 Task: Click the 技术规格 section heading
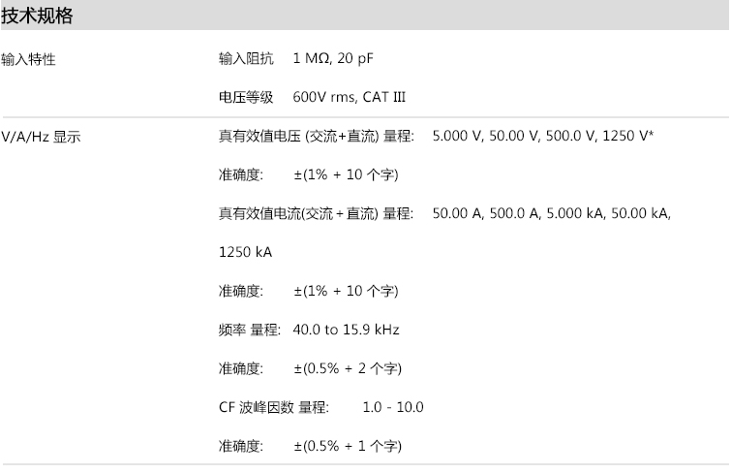click(38, 17)
